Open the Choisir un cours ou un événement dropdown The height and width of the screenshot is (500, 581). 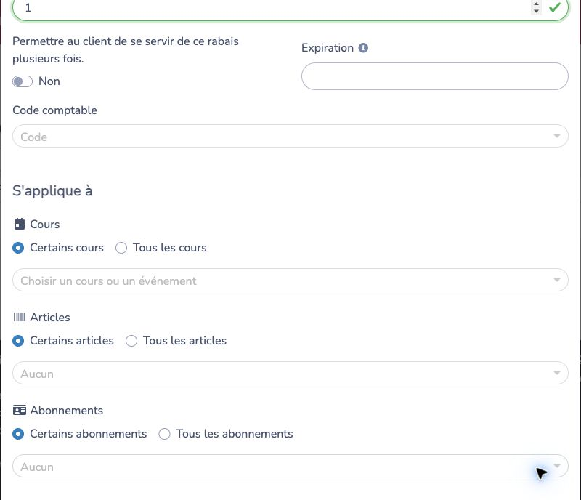[290, 280]
